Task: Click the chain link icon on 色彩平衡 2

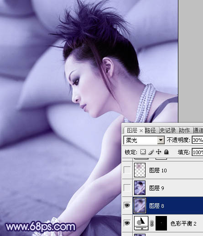Action: [151, 223]
